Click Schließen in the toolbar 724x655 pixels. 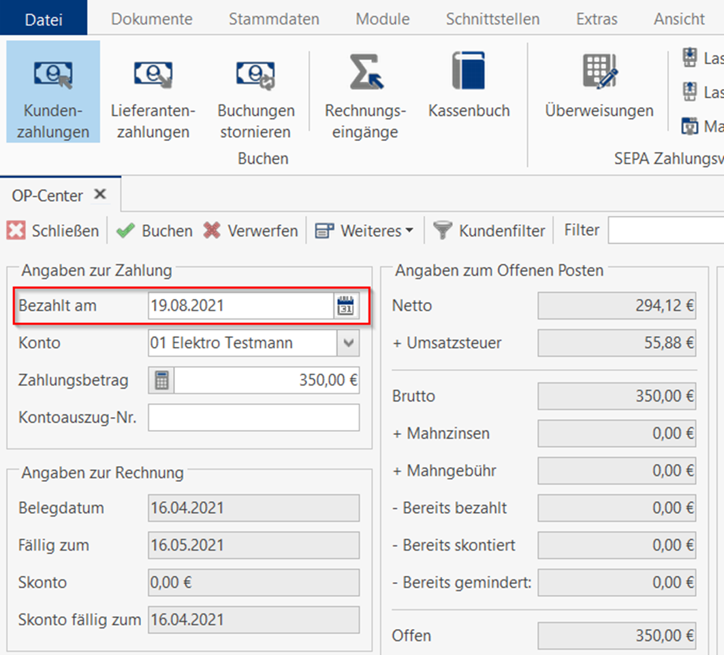point(53,231)
